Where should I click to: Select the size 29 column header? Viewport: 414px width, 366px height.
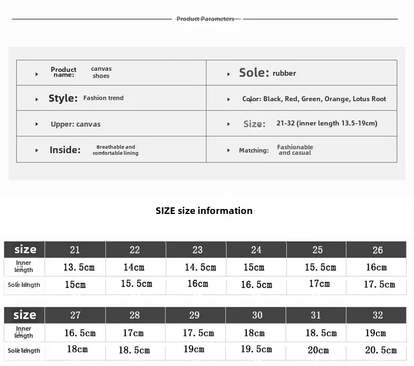(x=195, y=315)
